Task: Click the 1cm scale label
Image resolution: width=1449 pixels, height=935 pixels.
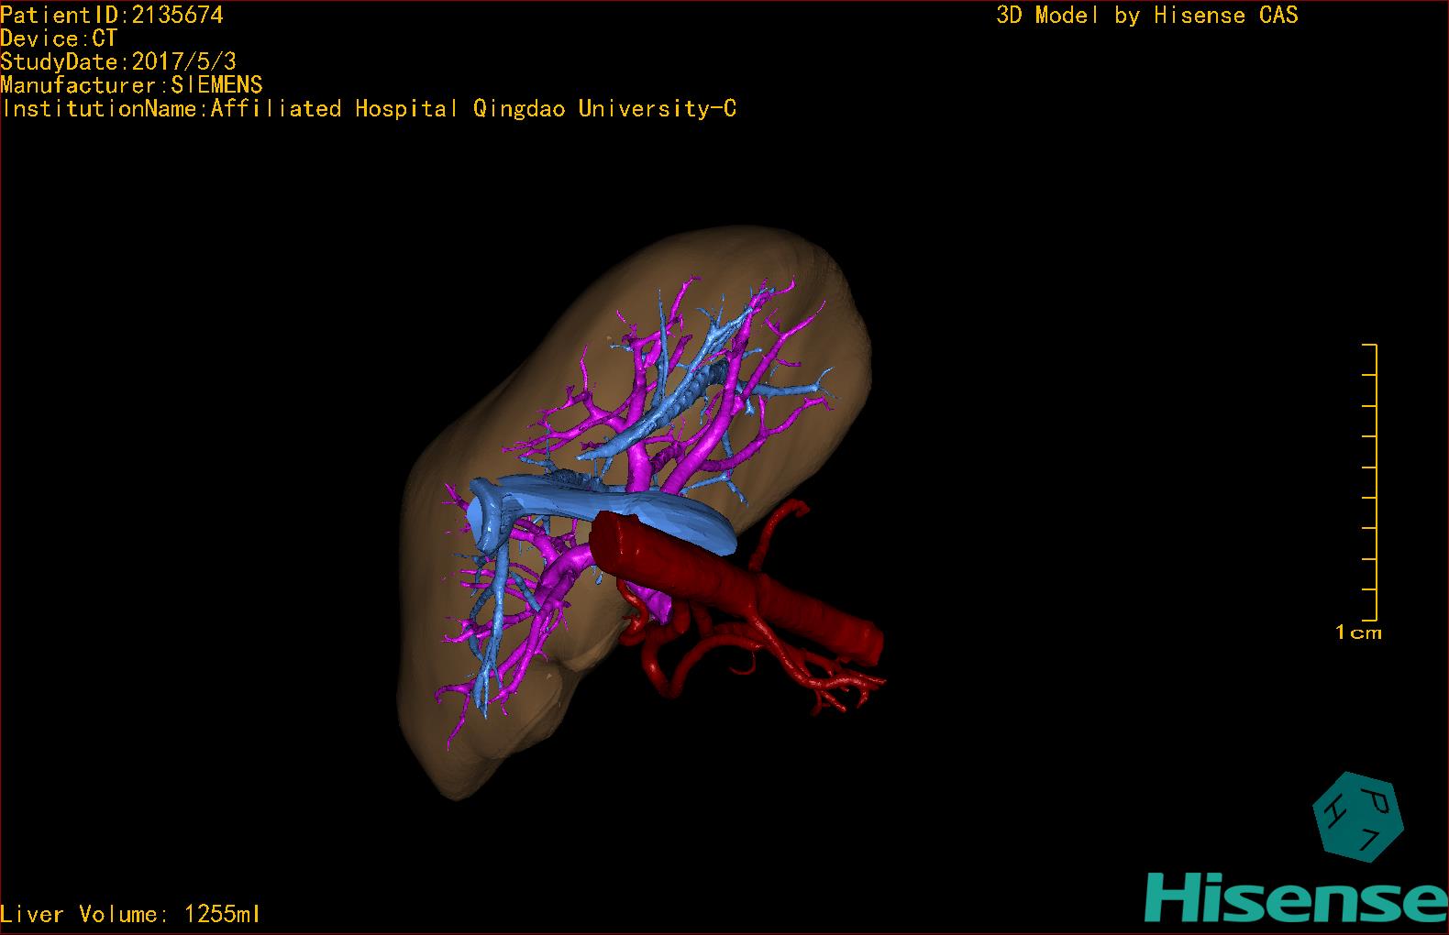Action: point(1357,632)
